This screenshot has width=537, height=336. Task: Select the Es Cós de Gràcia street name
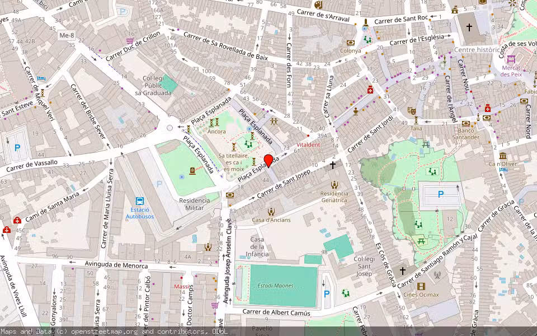click(386, 264)
